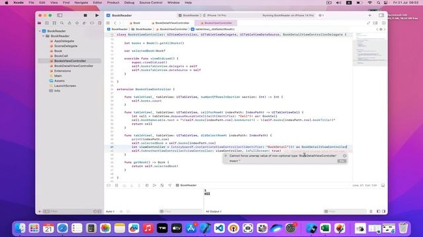Click the code minimap
The width and height of the screenshot is (423, 237).
coord(369,49)
